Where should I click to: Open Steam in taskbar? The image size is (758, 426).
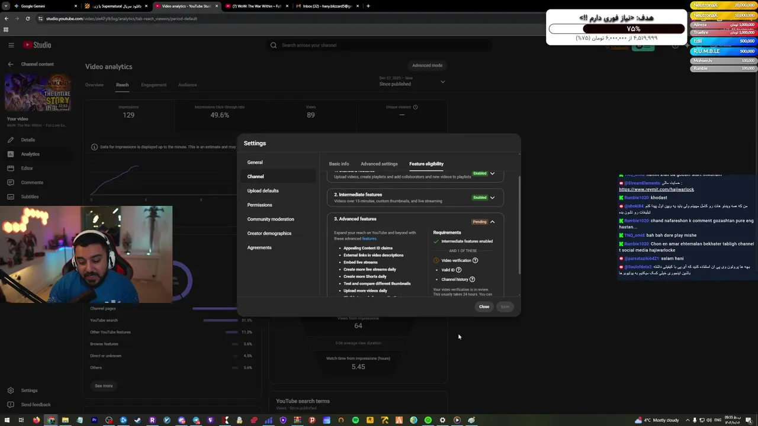pyautogui.click(x=138, y=420)
